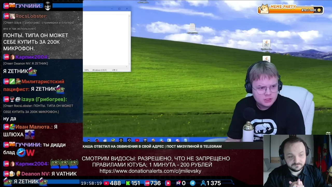Click the gold coin on Meme Party bar
This screenshot has height=187, width=332.
point(319,10)
